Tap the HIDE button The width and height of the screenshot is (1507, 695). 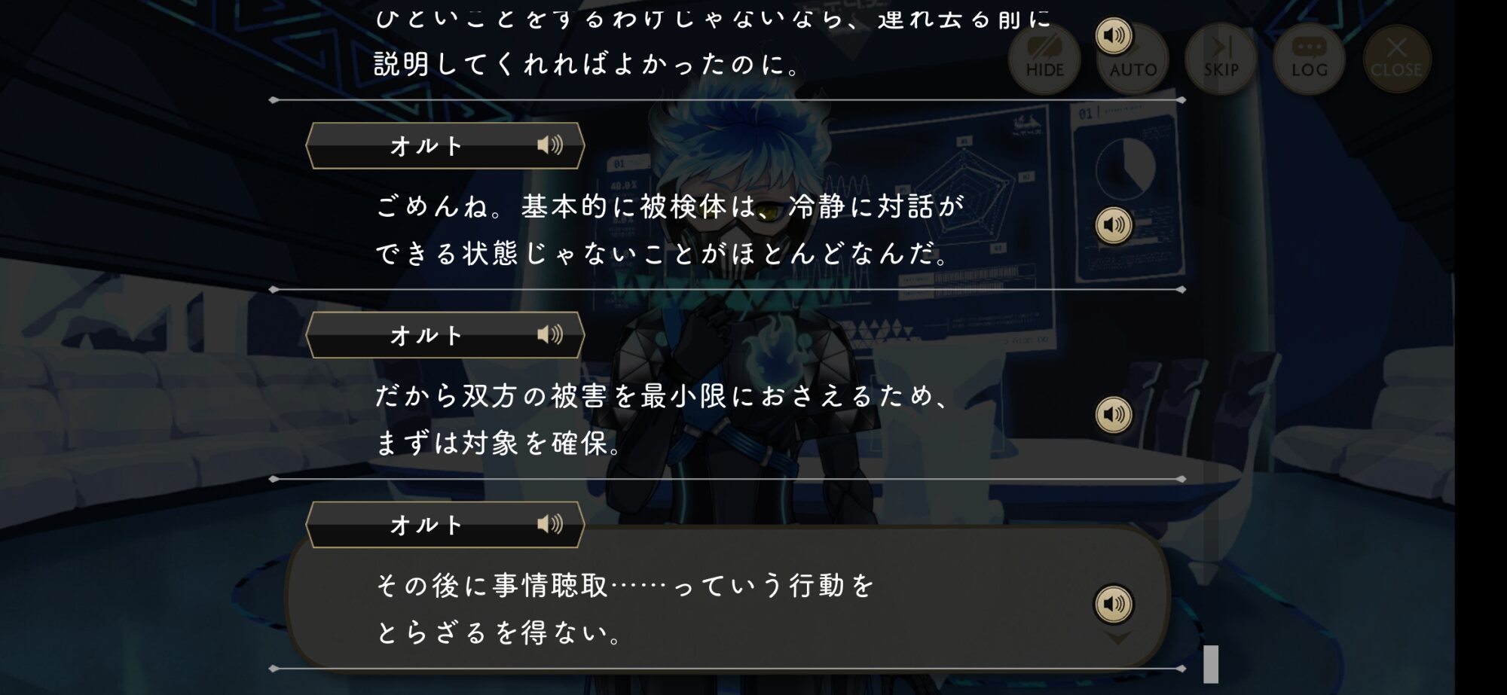[x=1044, y=59]
